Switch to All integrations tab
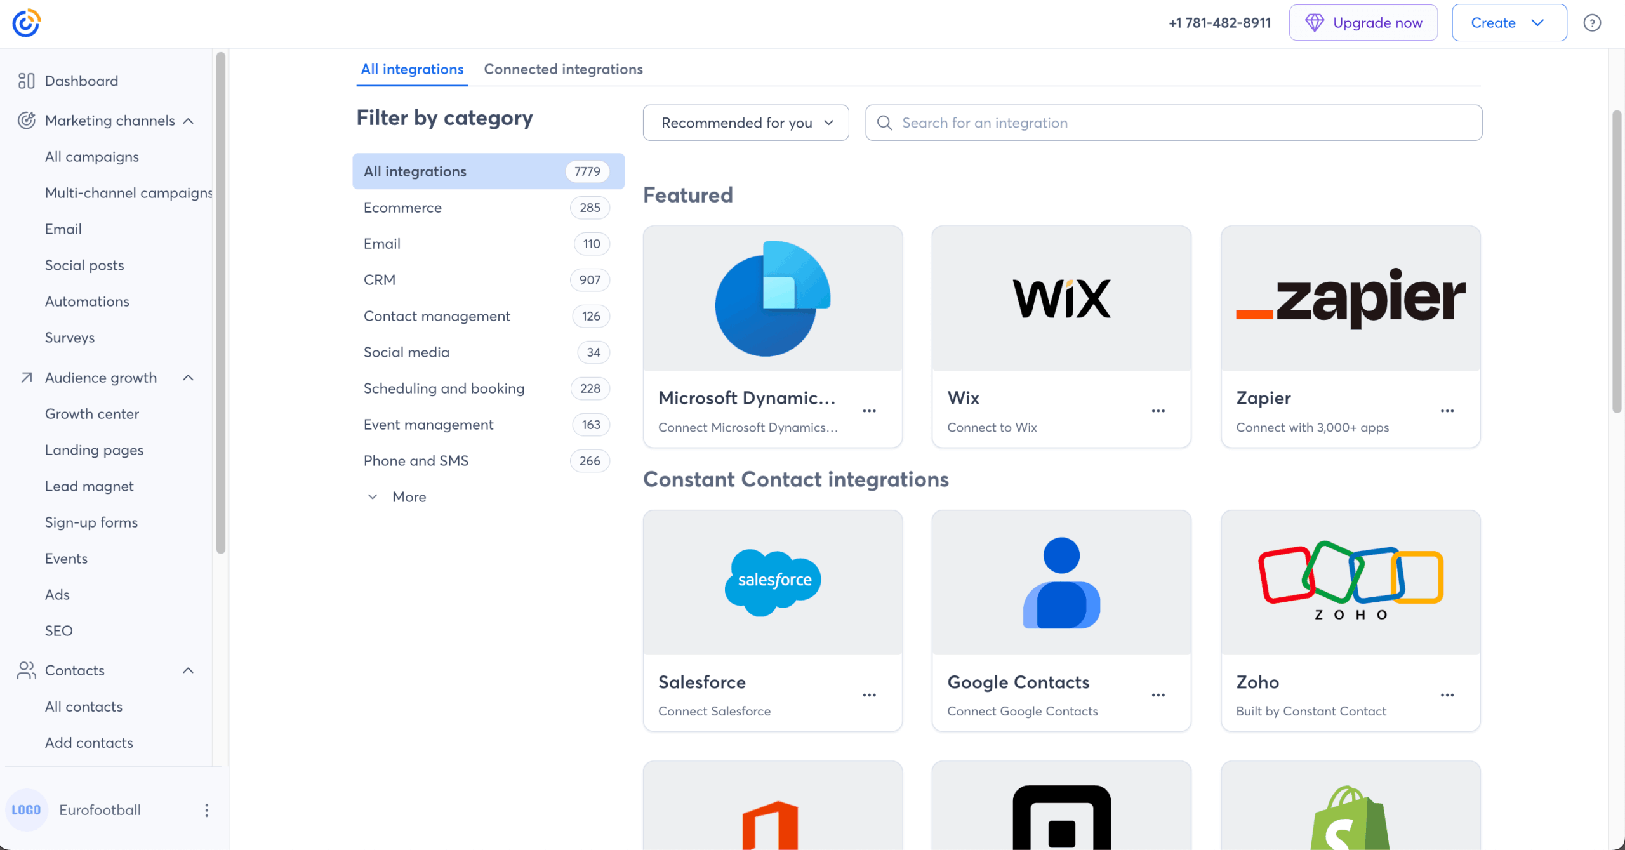The image size is (1625, 850). pos(412,69)
